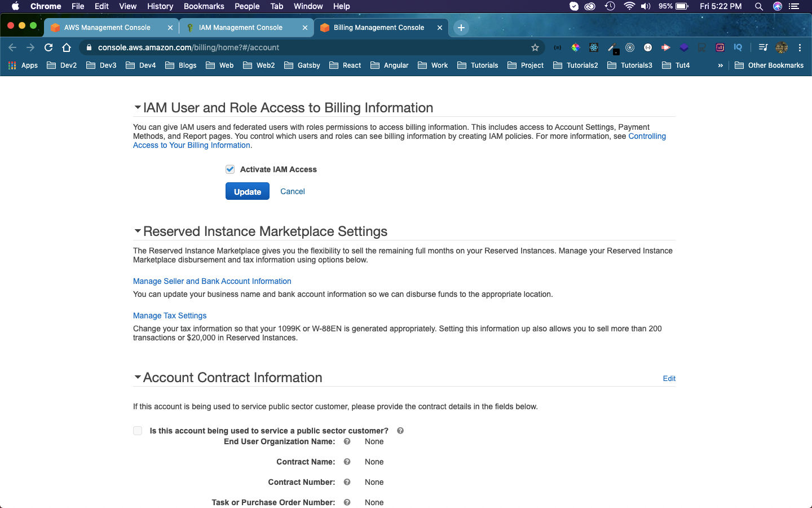Open the Window menu
The width and height of the screenshot is (812, 508).
click(308, 6)
